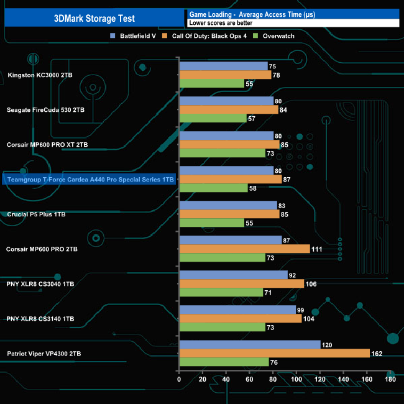This screenshot has width=404, height=404.
Task: Click the value label '162'
Action: 377,354
